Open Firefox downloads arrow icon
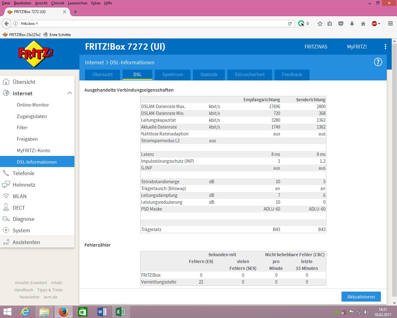This screenshot has height=318, width=397. click(352, 24)
